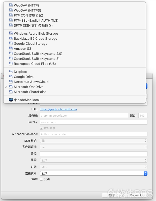This screenshot has width=156, height=201.
Task: Click the FTP protocol drive icon
Action: point(11,15)
